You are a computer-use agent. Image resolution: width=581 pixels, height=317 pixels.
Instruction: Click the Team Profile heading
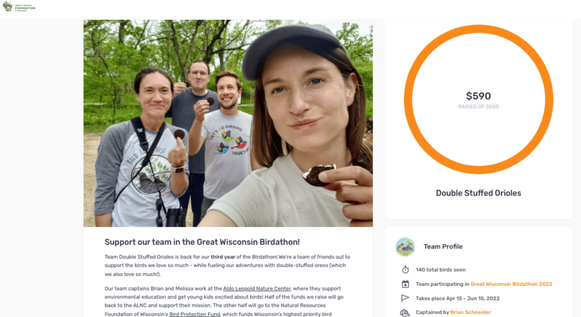[443, 247]
